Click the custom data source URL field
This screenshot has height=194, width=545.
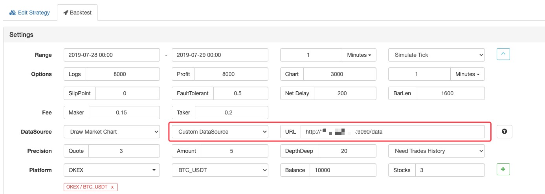pos(392,132)
